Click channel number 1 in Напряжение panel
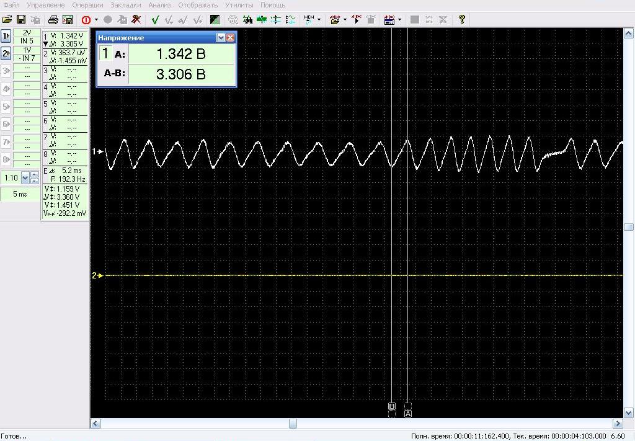Viewport: 635px width, 441px height. tap(105, 53)
